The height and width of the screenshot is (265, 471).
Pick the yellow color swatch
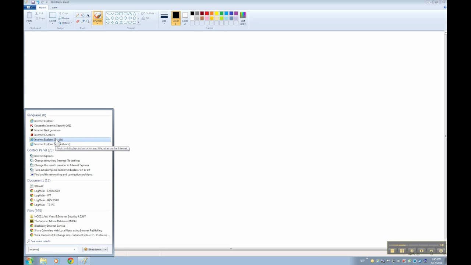point(216,14)
